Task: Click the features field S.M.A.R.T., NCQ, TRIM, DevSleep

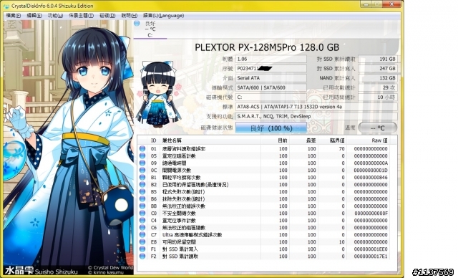Action: (x=316, y=116)
